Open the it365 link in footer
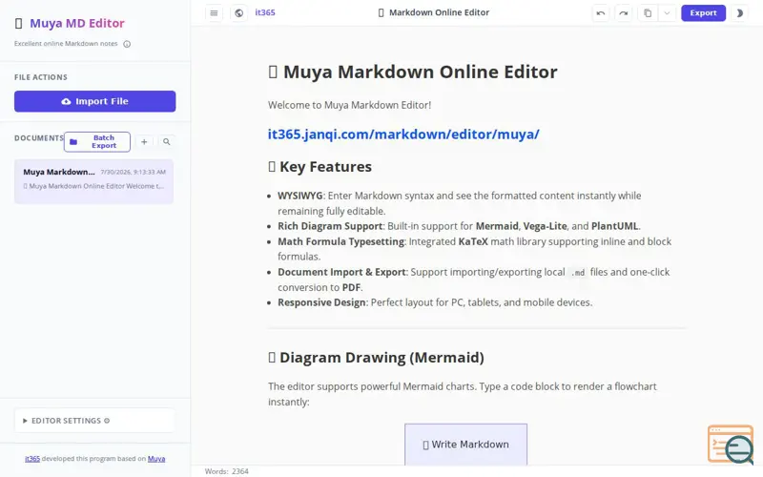The height and width of the screenshot is (477, 763). [32, 459]
